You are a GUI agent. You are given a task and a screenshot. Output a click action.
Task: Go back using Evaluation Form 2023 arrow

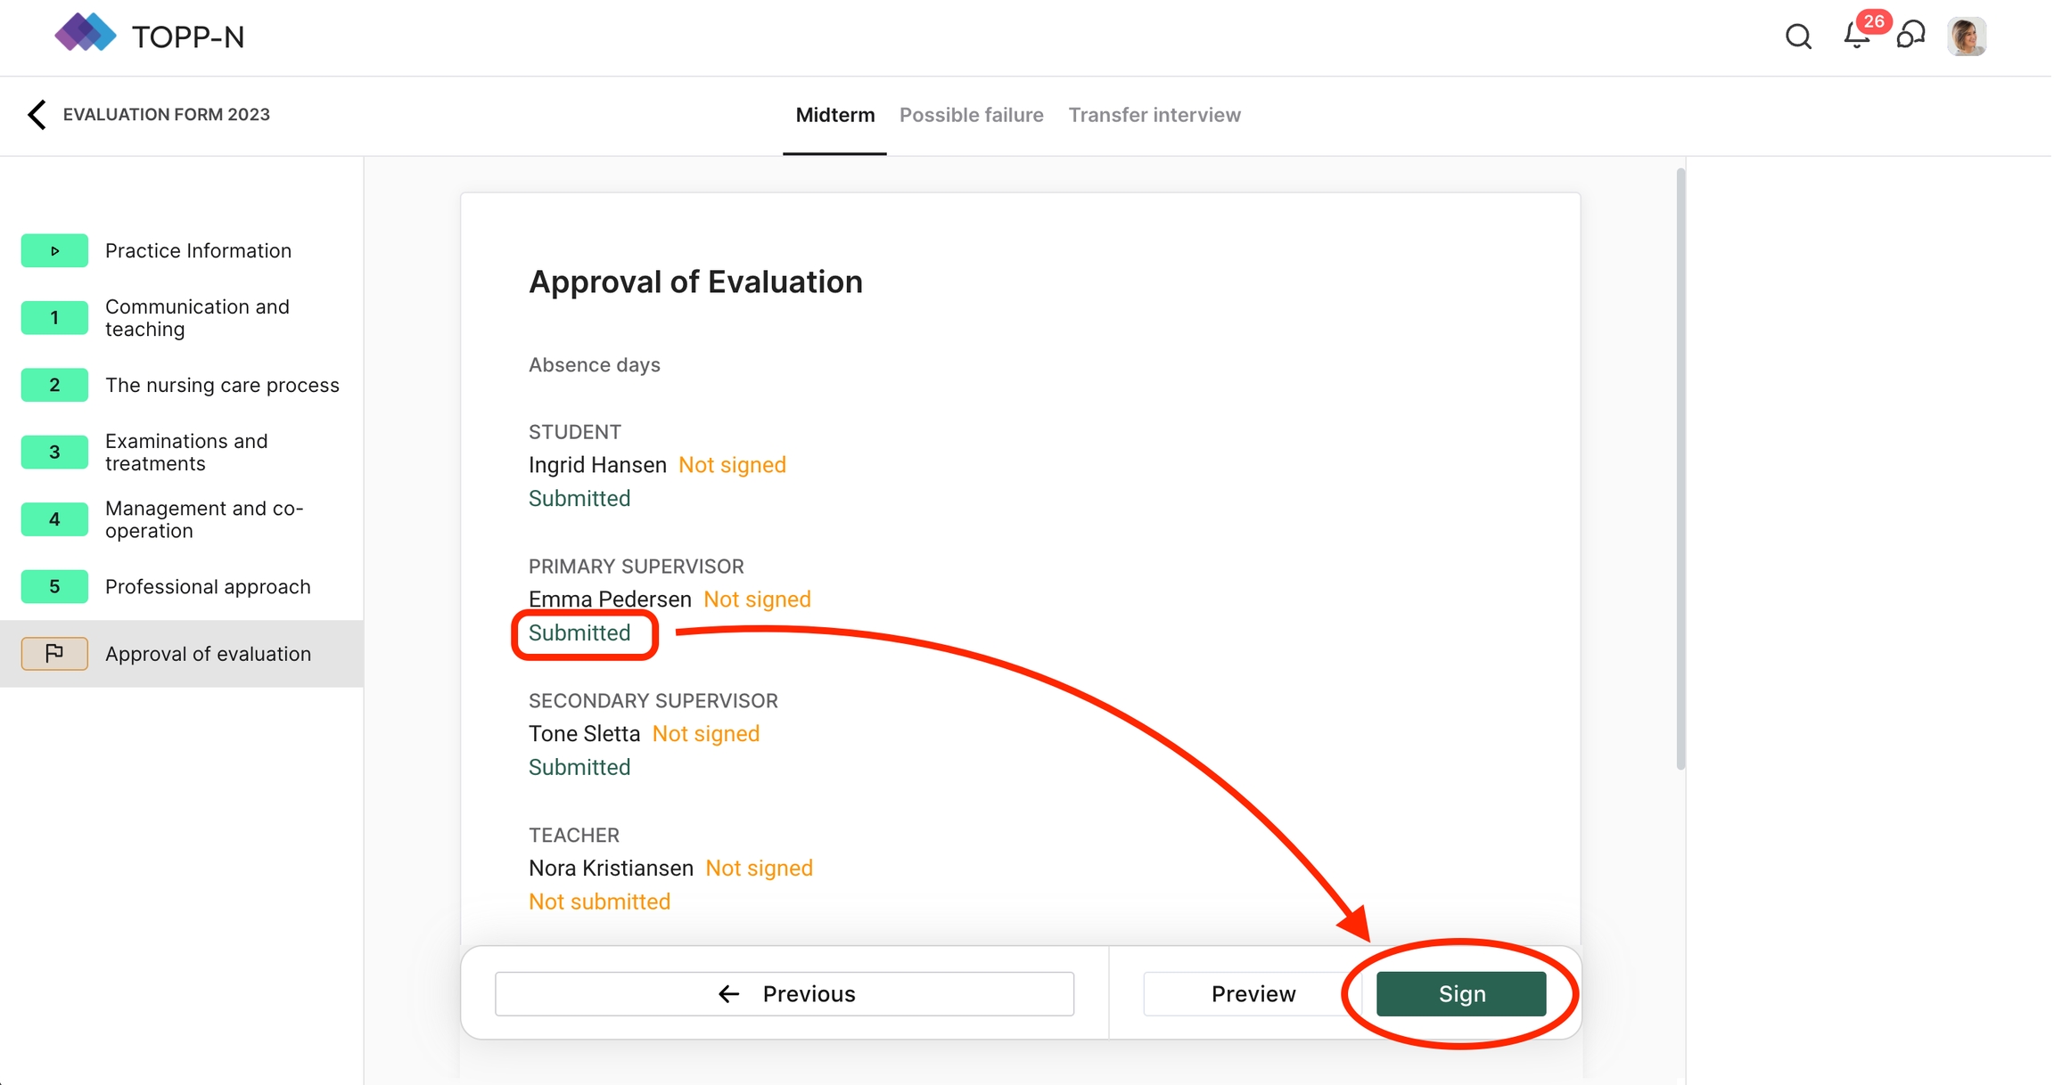tap(37, 115)
